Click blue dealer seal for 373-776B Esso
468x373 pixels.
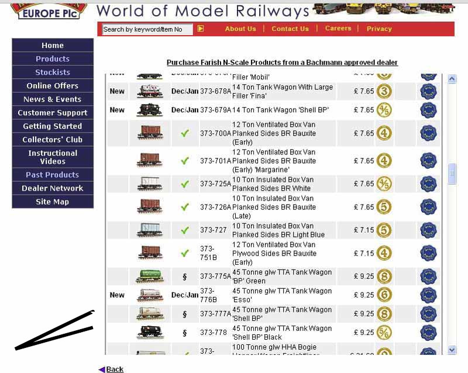coord(428,295)
